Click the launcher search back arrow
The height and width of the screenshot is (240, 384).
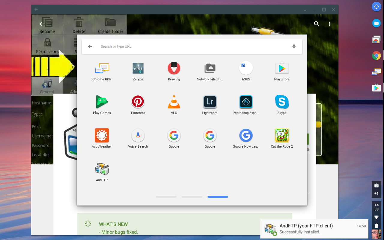pyautogui.click(x=90, y=46)
